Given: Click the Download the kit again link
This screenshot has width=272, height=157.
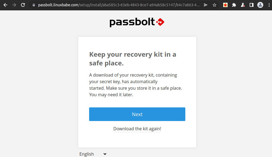Looking at the screenshot, I should pos(137,129).
